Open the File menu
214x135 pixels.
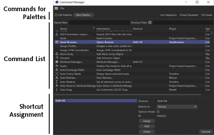pyautogui.click(x=62, y=8)
